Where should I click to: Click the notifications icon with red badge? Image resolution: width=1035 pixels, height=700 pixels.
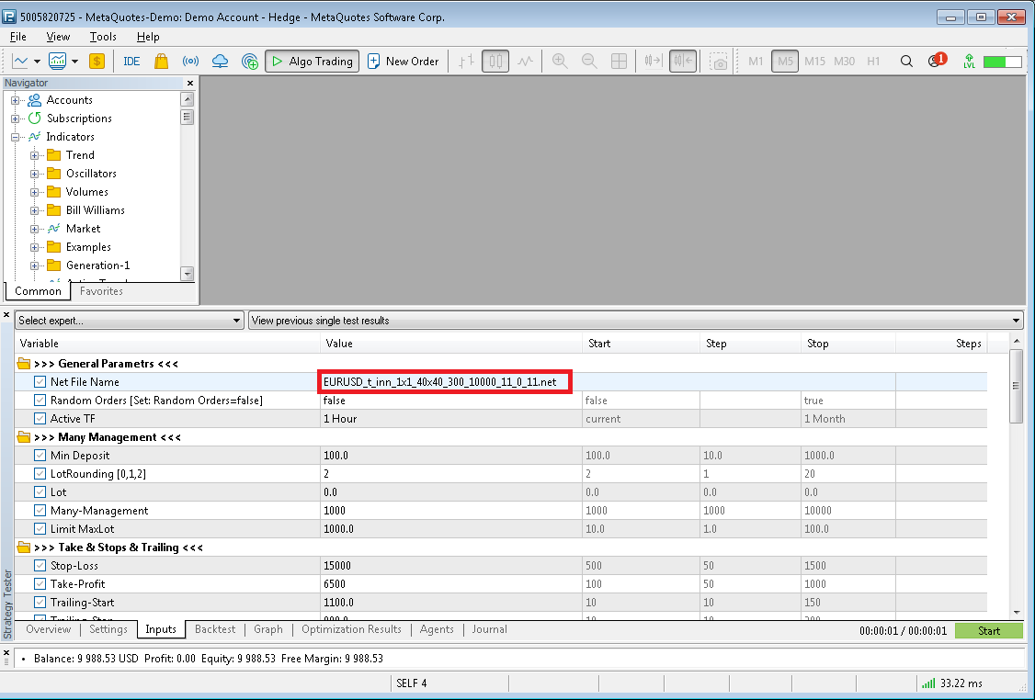pyautogui.click(x=936, y=62)
